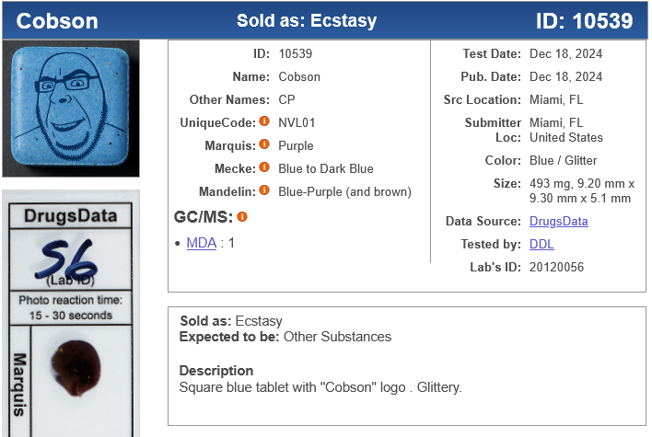The width and height of the screenshot is (652, 437).
Task: Click the Expected to be: Other Substances text
Action: click(x=285, y=337)
